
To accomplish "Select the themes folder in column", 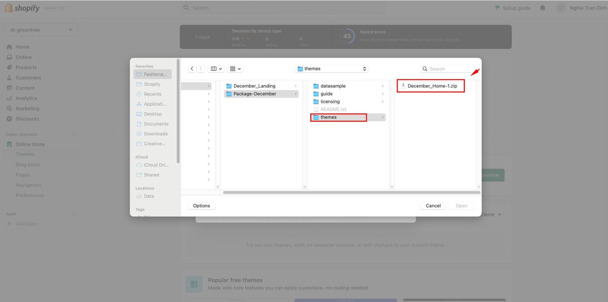I will (x=329, y=117).
